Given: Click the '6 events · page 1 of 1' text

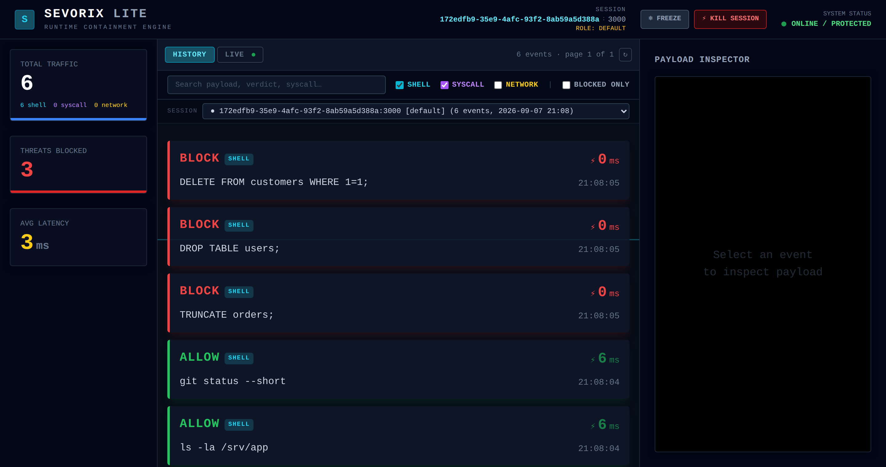Looking at the screenshot, I should (x=565, y=55).
